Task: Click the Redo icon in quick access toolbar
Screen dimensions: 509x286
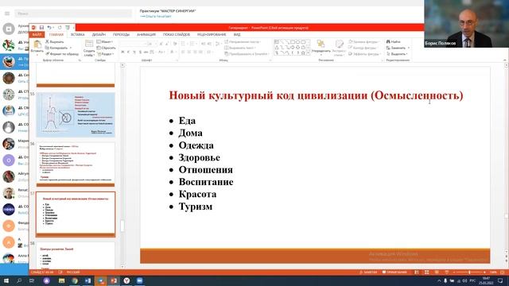Action: click(60, 28)
